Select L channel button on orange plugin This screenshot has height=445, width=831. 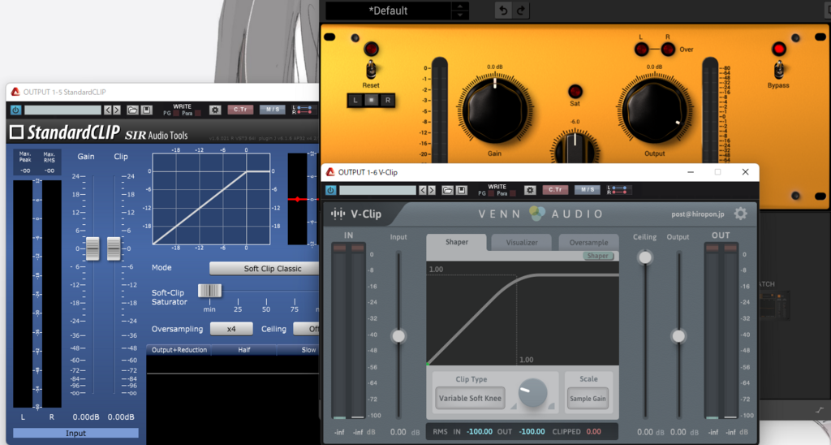tap(355, 100)
